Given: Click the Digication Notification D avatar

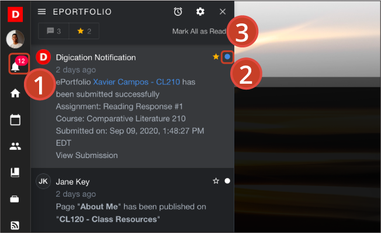Looking at the screenshot, I should (x=43, y=57).
